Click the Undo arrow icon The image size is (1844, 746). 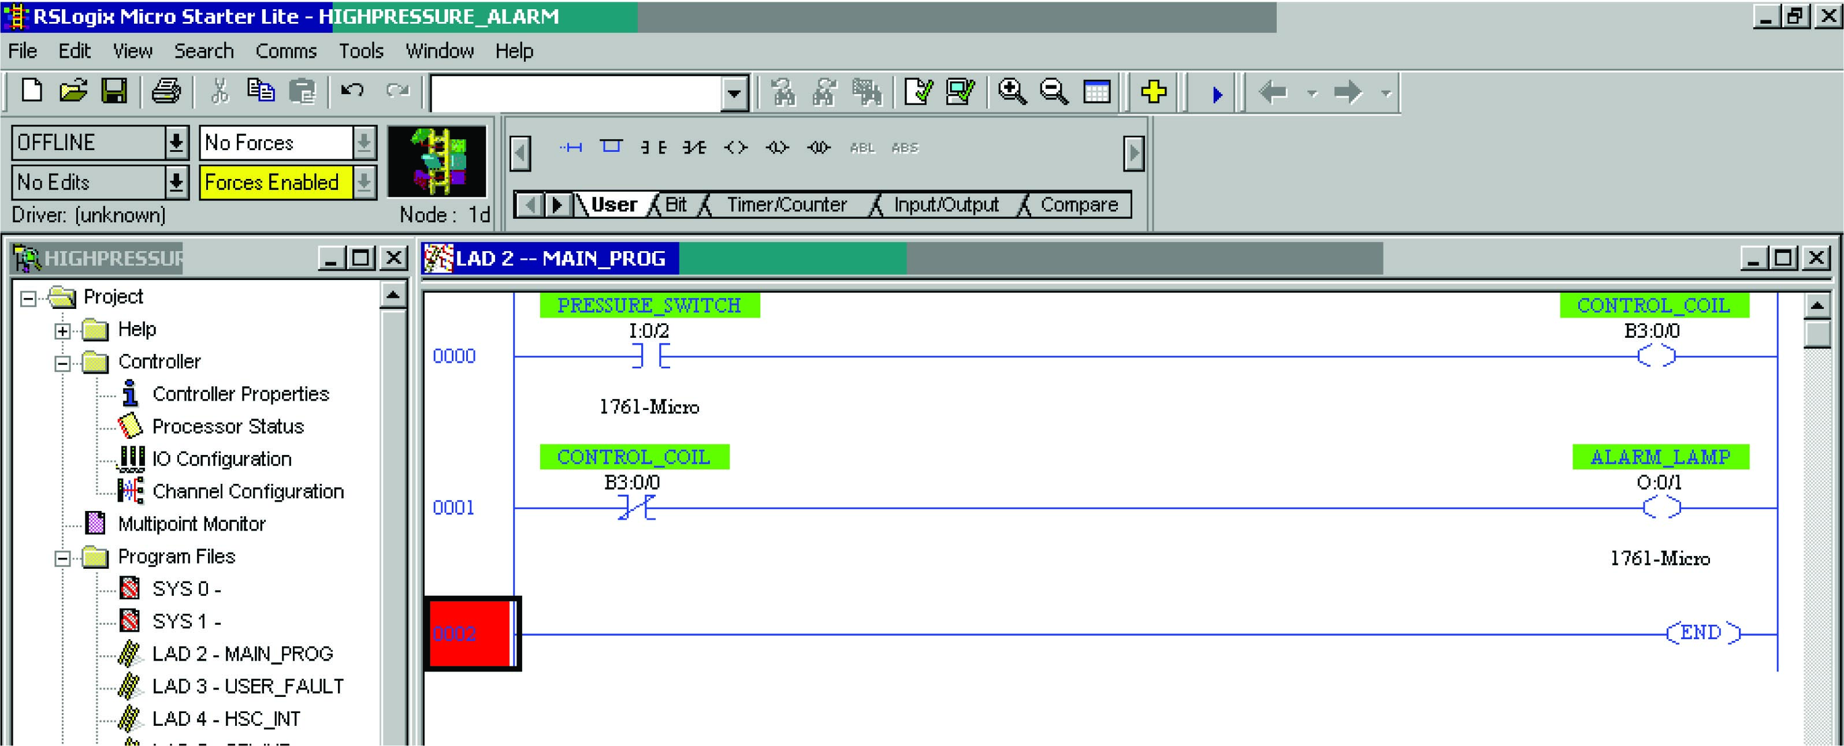point(352,92)
